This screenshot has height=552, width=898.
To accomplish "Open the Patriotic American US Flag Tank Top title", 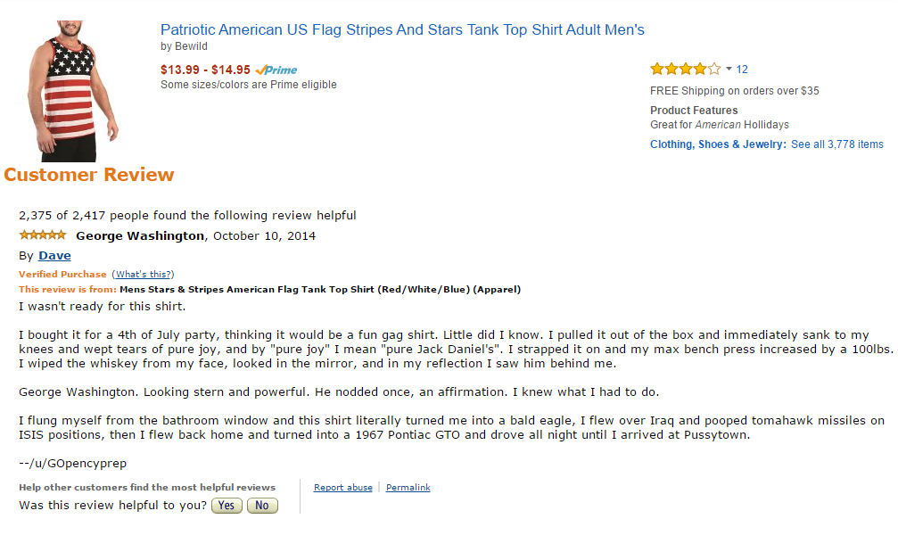I will (x=402, y=29).
